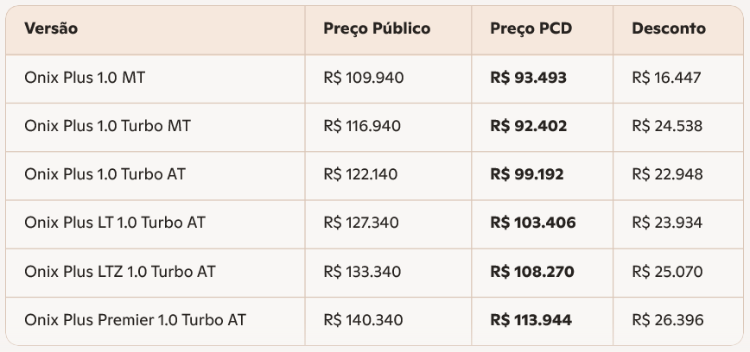Screen dimensions: 750x352
Task: Select the Onix Plus 1.0 Turbo MT cell
Action: [x=107, y=126]
